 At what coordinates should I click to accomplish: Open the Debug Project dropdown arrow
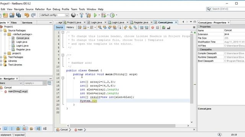[x=108, y=15]
